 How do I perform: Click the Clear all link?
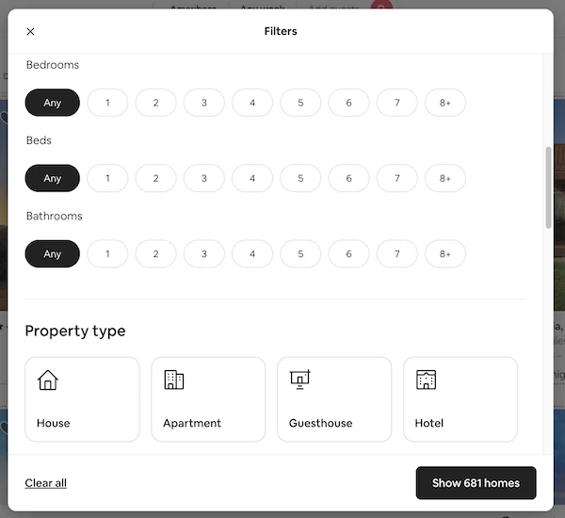point(46,483)
